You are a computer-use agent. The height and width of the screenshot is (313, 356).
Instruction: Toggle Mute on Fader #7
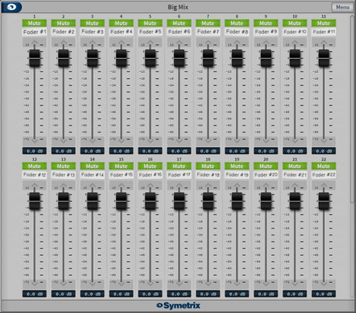(207, 23)
